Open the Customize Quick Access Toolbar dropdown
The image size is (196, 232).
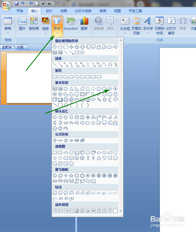(x=58, y=3)
